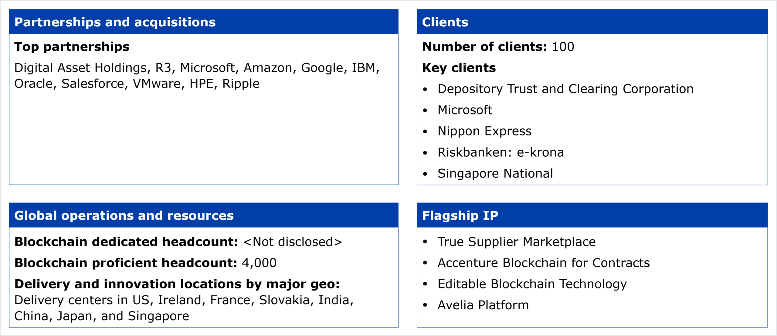Click True Supplier Marketplace

516,242
